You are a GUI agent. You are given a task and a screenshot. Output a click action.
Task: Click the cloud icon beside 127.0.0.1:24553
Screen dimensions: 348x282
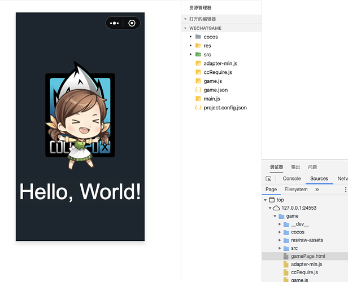pyautogui.click(x=276, y=208)
